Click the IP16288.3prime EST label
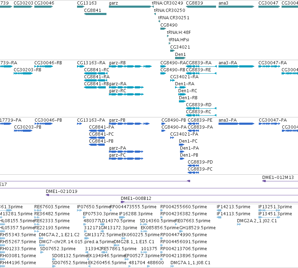 [136, 214]
